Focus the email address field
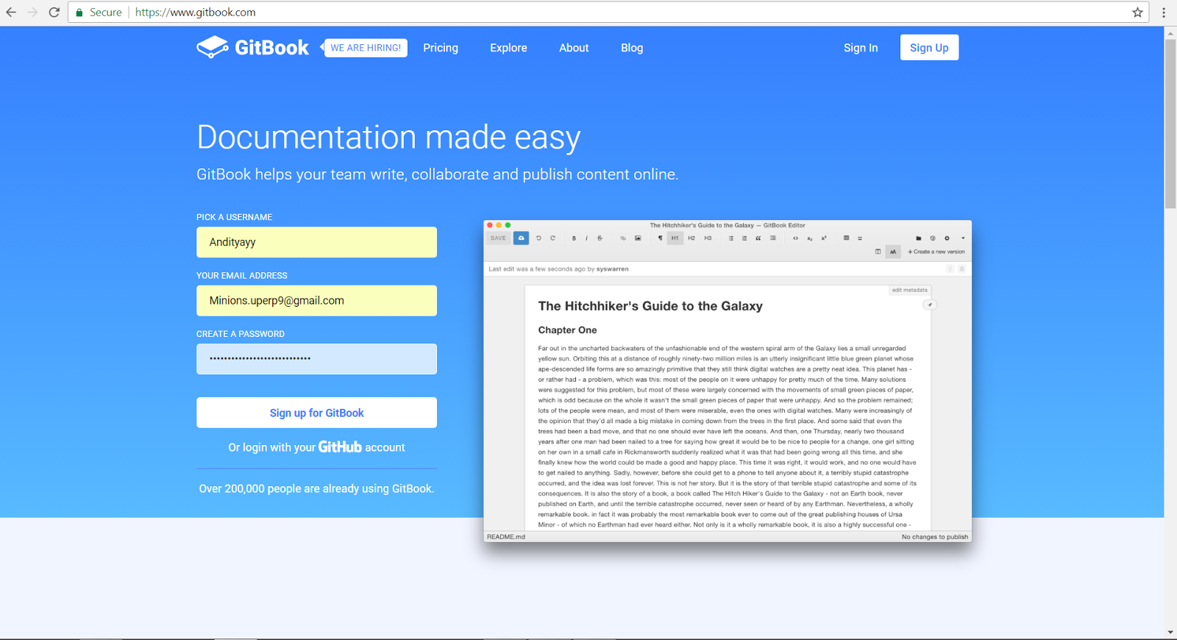1177x640 pixels. click(x=316, y=301)
